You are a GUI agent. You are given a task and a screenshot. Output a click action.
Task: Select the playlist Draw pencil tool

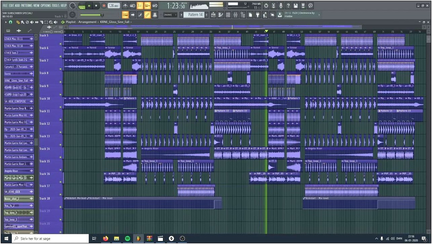pyautogui.click(x=17, y=22)
